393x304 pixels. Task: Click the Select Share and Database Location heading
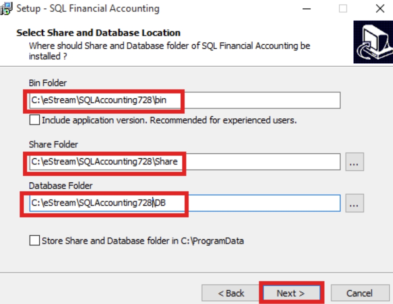[x=98, y=33]
